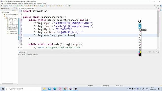Pick the magenta color swatch
Screen dimensions: 162x91
(139, 53)
